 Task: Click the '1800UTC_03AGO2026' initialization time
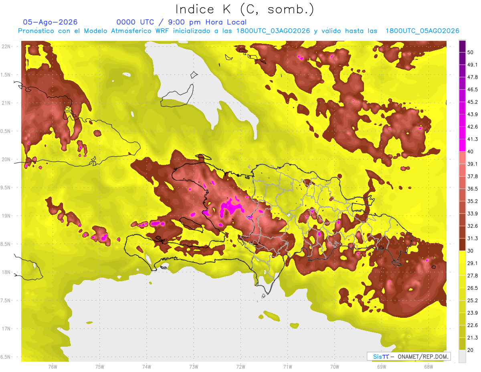[273, 31]
